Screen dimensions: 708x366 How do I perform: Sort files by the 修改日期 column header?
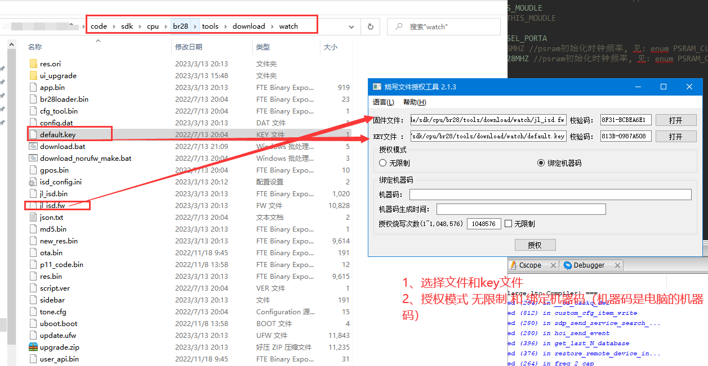click(x=188, y=47)
